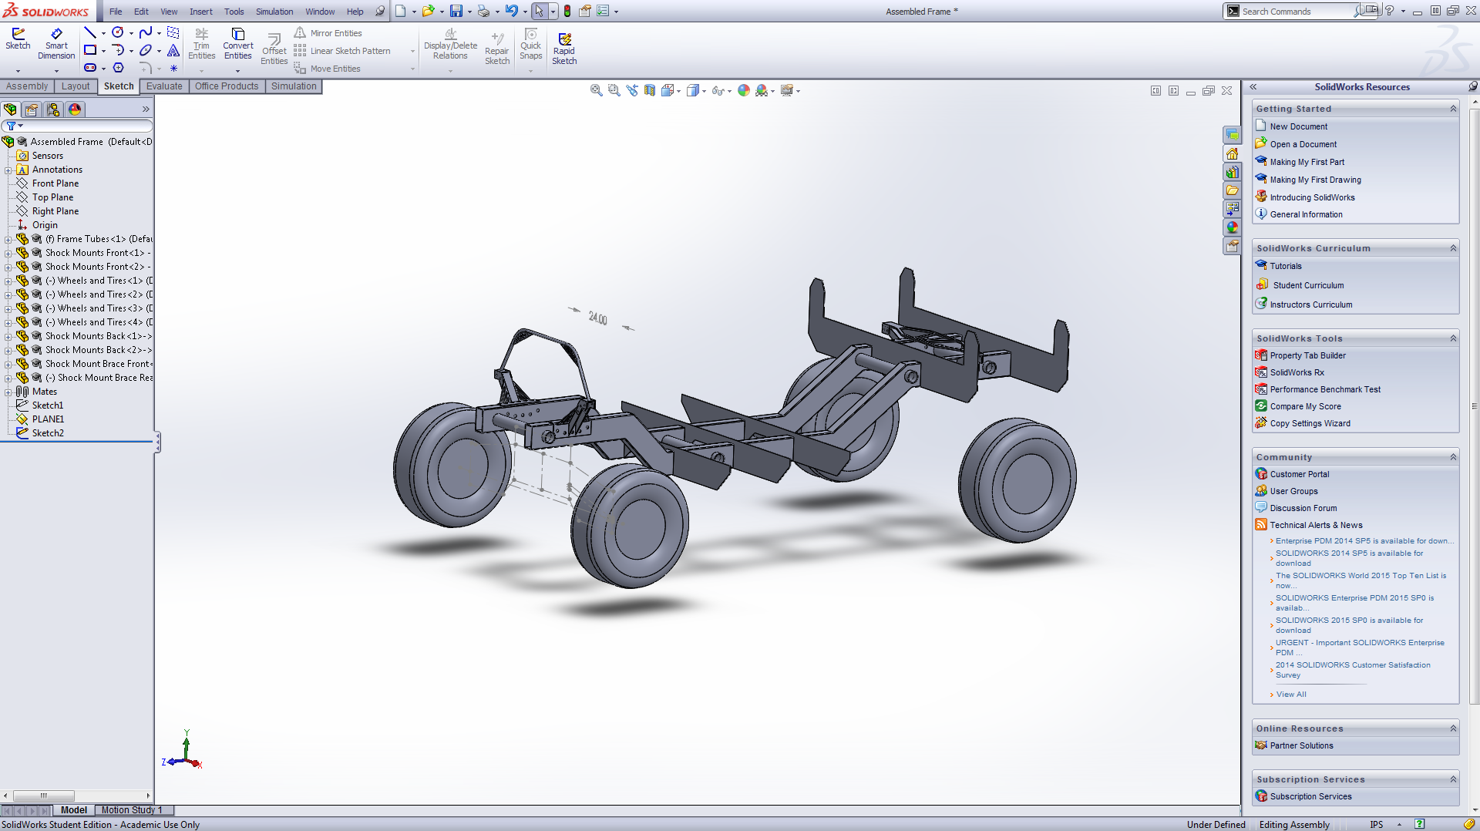This screenshot has width=1480, height=831.
Task: Select the Smart Dimension tool
Action: click(56, 44)
